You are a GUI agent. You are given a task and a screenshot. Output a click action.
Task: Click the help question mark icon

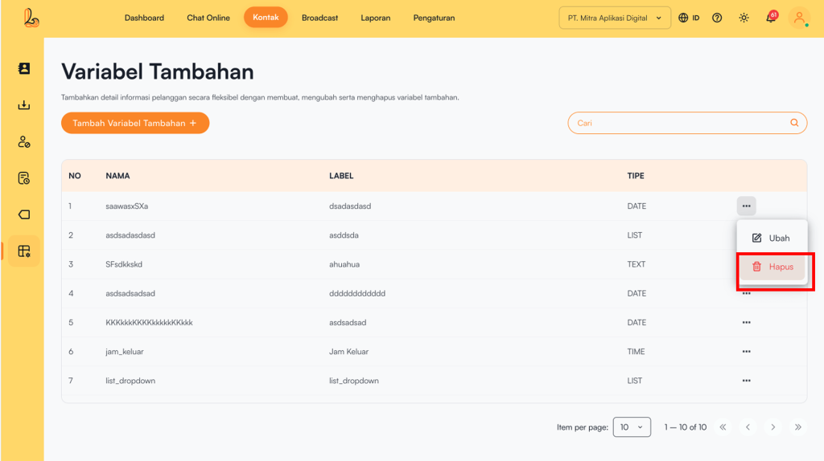717,18
